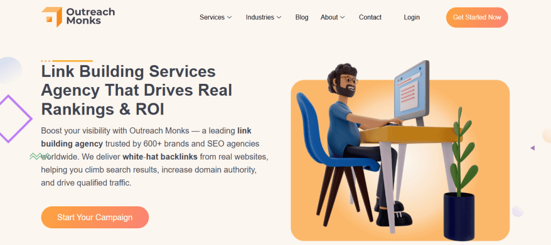Expand the Services dropdown chevron

[x=229, y=17]
